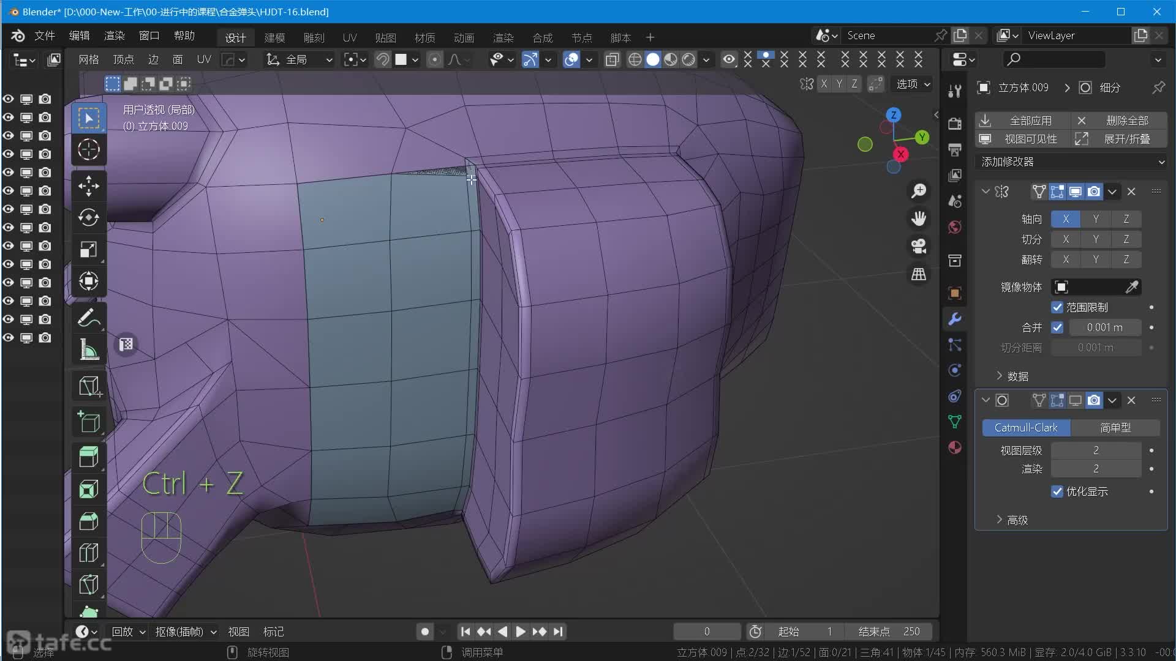The width and height of the screenshot is (1176, 661).
Task: Click the 视图层级 value field
Action: point(1095,450)
